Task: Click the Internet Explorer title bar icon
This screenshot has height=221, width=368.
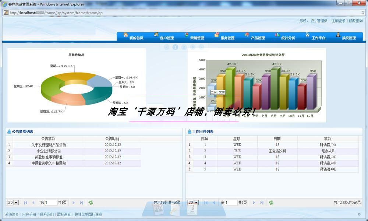Action: pos(4,4)
